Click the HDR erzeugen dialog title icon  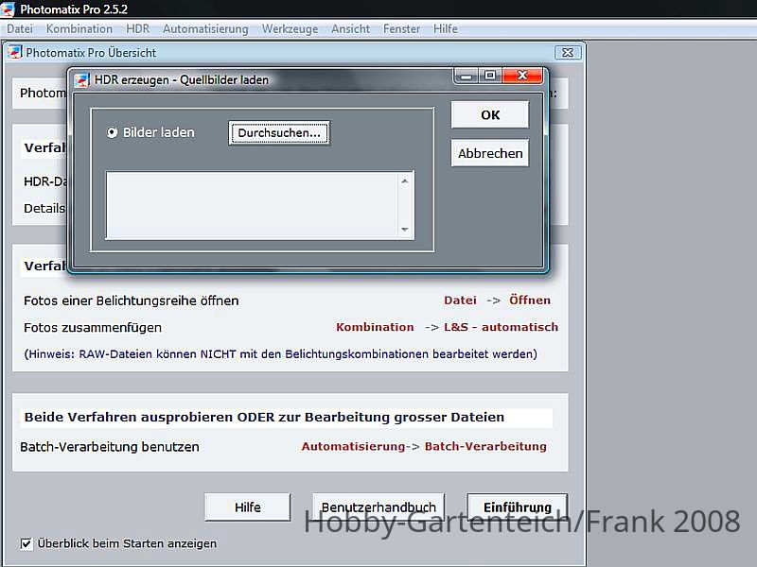(81, 79)
